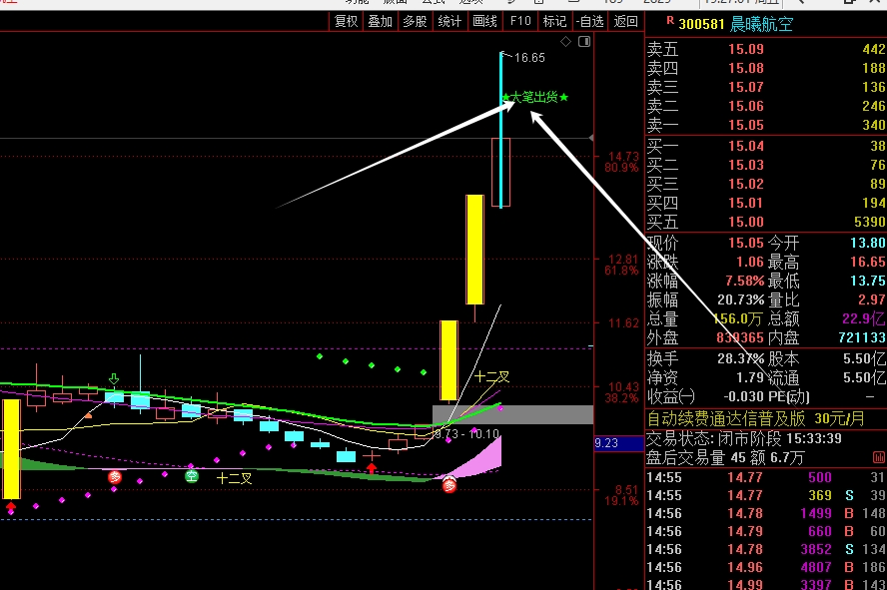Select the 14:55 tick with volume 500

pos(766,477)
